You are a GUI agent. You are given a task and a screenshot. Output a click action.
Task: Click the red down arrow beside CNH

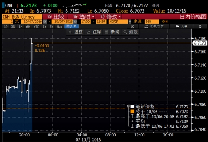17,6
